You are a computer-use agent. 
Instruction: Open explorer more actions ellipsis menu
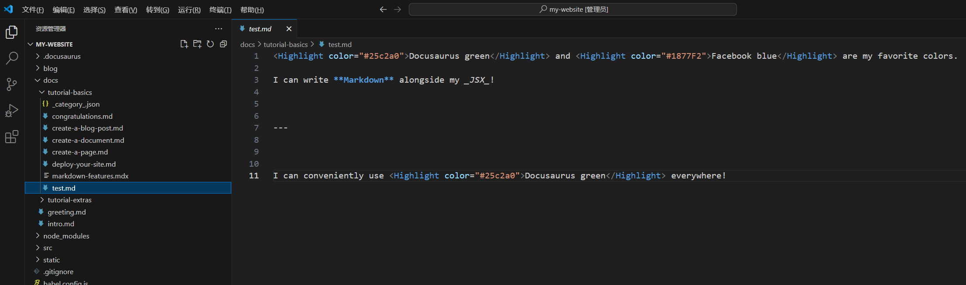pos(219,29)
